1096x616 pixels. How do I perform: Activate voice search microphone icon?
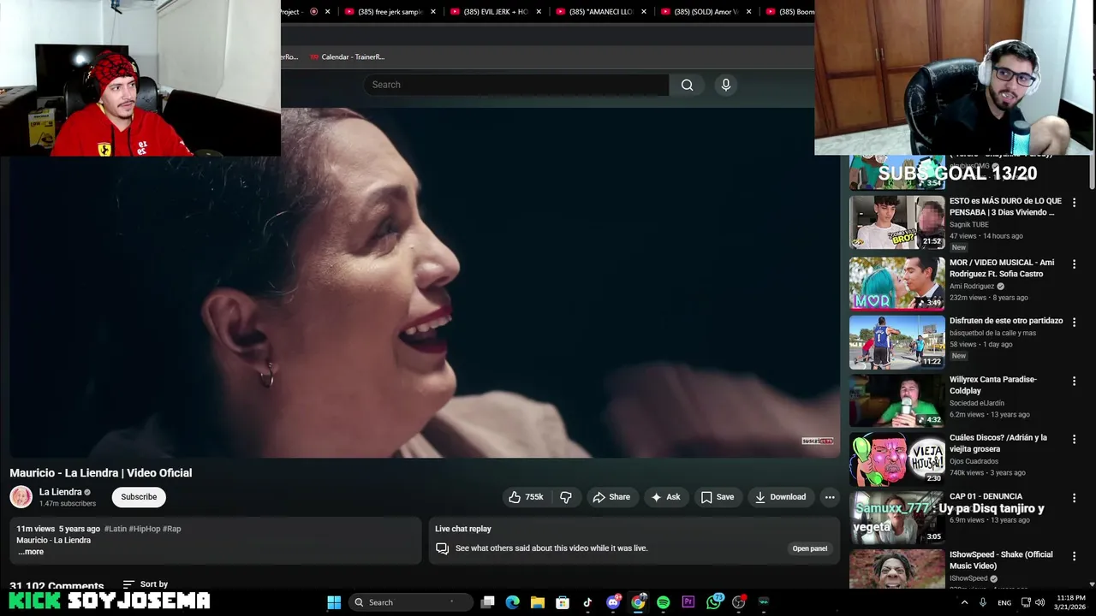point(726,85)
